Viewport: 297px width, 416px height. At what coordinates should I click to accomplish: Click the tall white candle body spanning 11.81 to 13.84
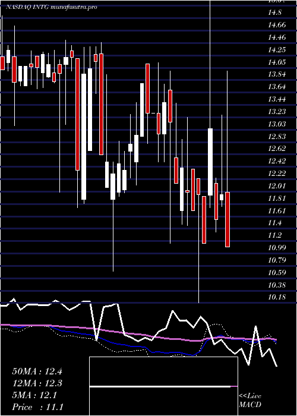84,137
